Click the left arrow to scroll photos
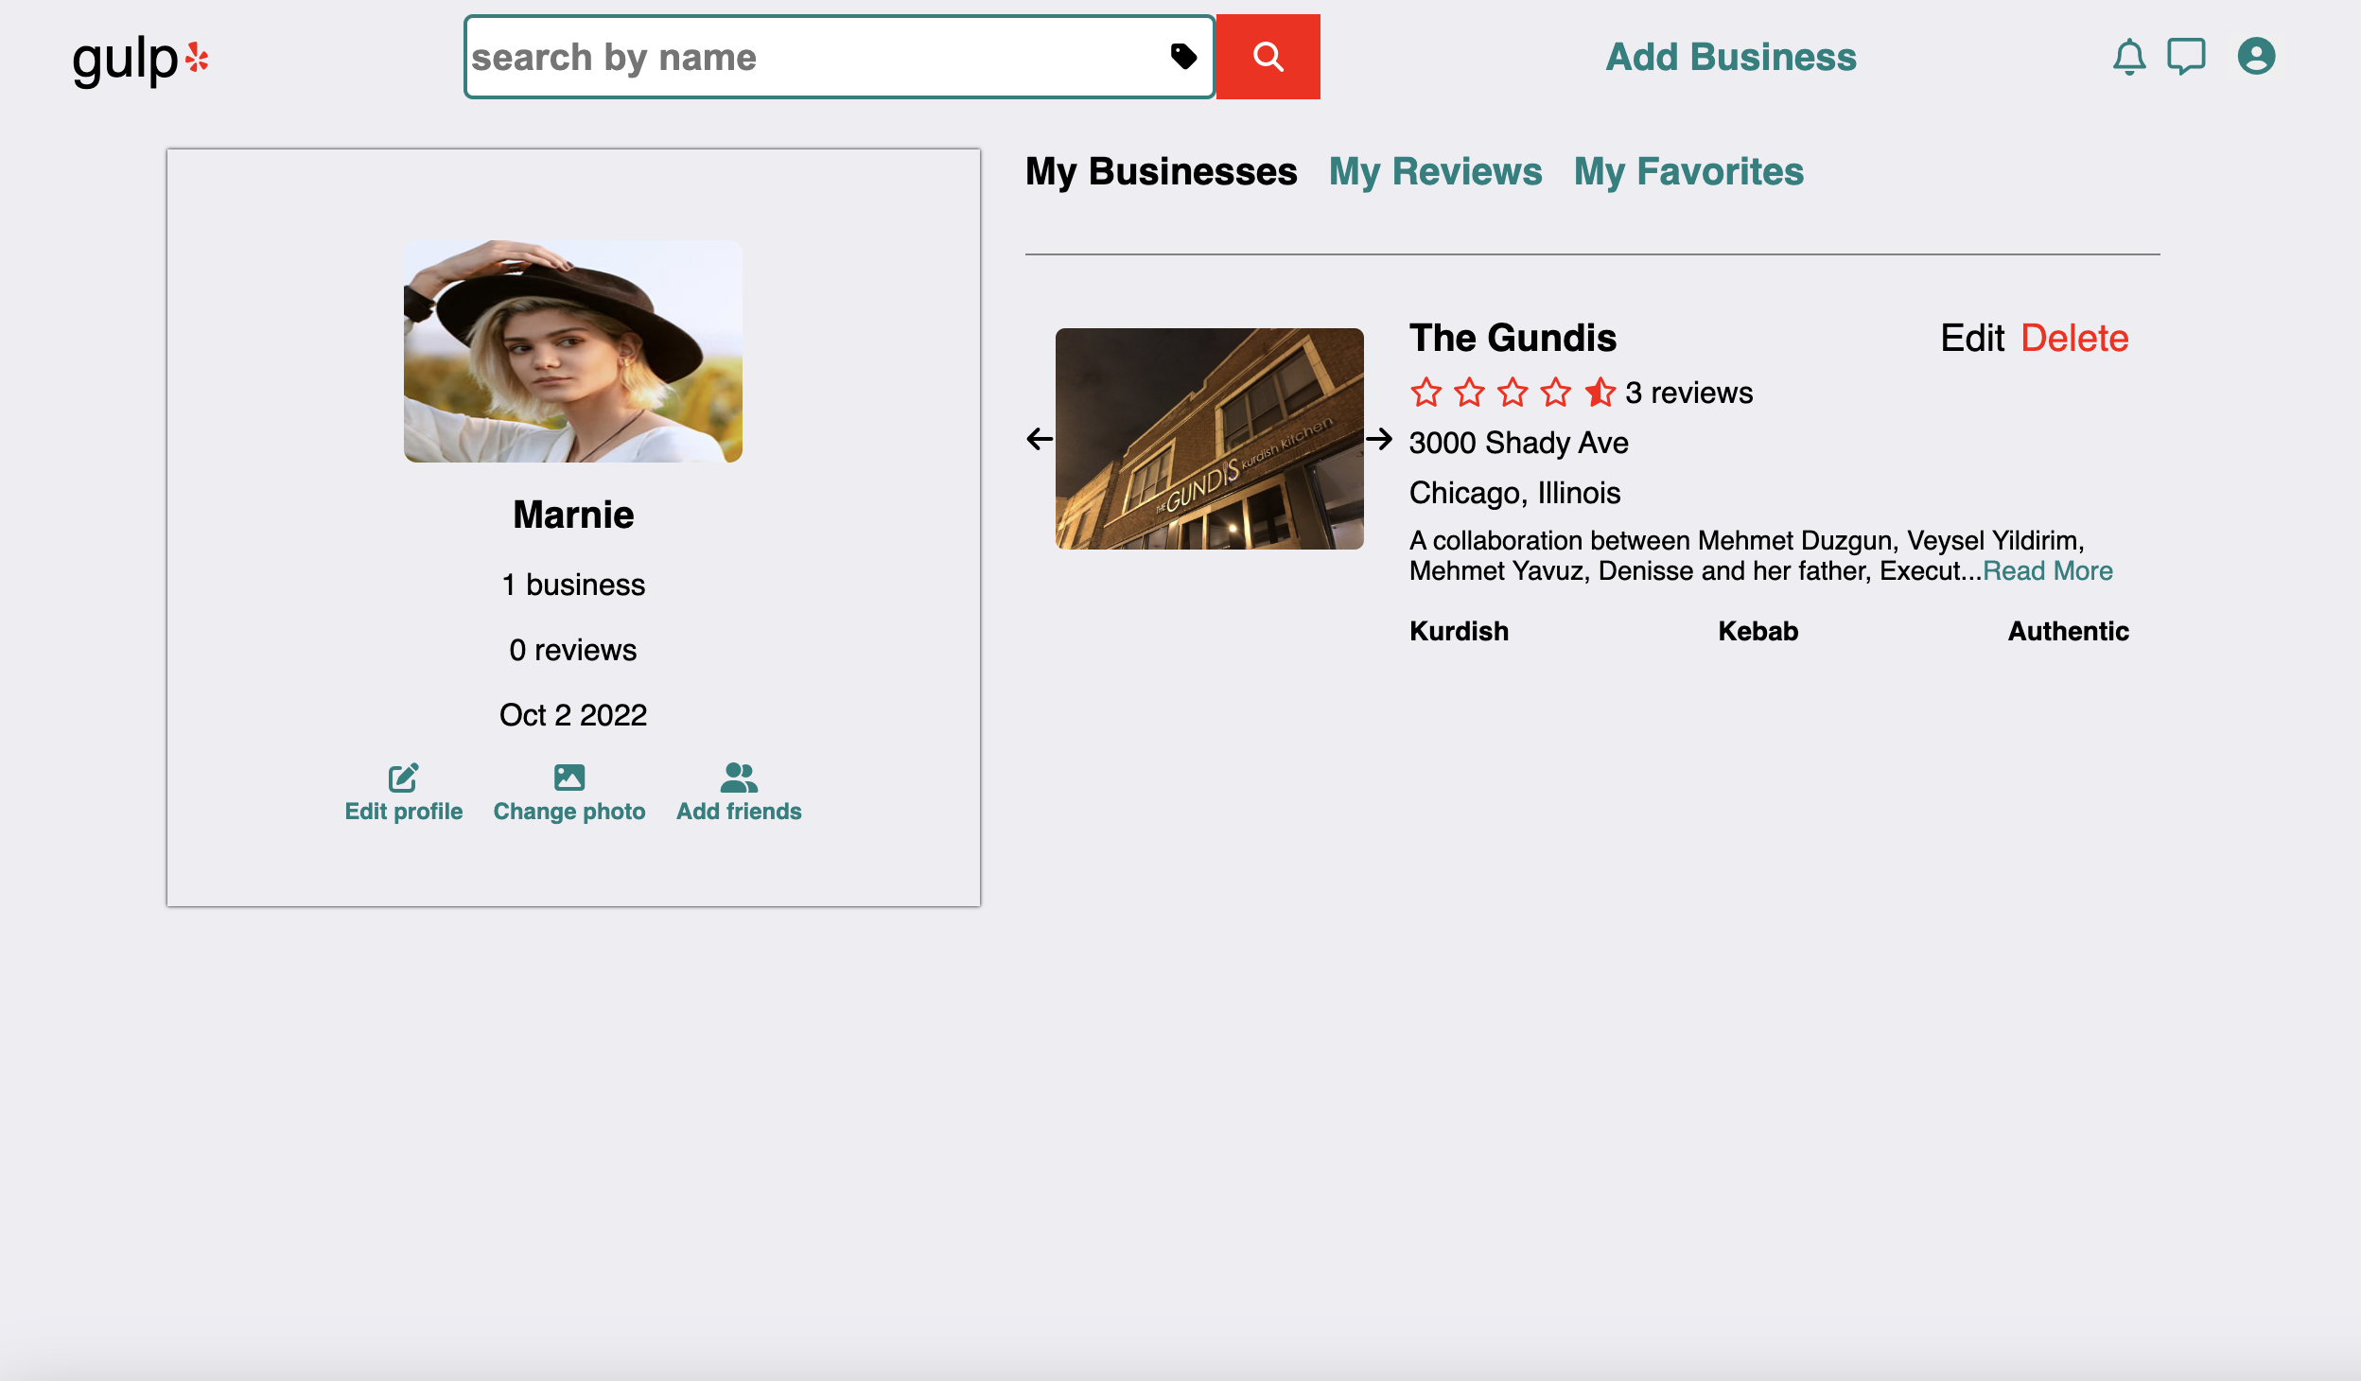Viewport: 2361px width, 1381px height. 1038,439
